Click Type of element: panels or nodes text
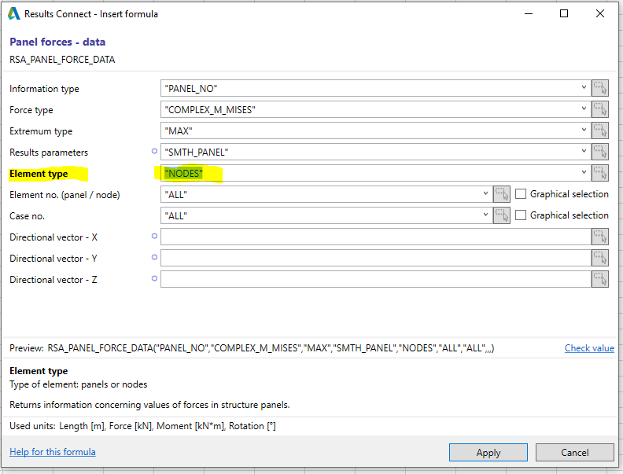This screenshot has height=474, width=623. pos(79,384)
